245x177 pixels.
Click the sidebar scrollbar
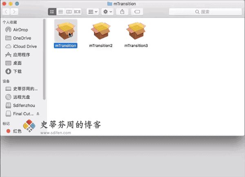point(44,59)
